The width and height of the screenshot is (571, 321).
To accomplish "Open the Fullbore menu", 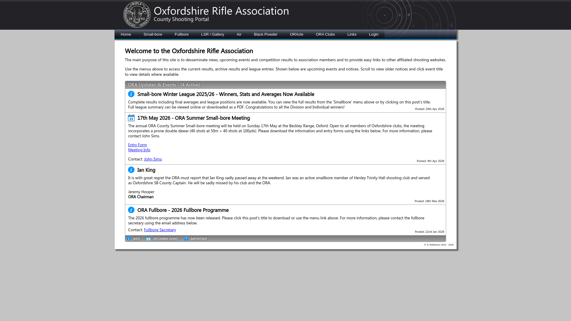I will [x=182, y=34].
